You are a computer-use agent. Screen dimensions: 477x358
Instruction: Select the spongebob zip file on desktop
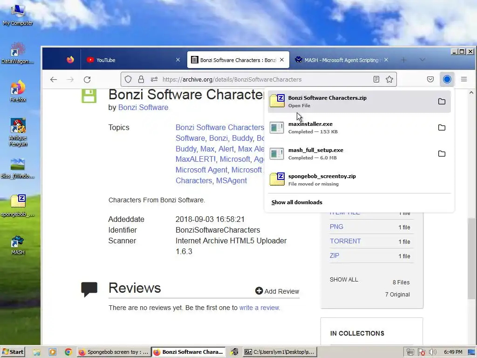pos(18,206)
